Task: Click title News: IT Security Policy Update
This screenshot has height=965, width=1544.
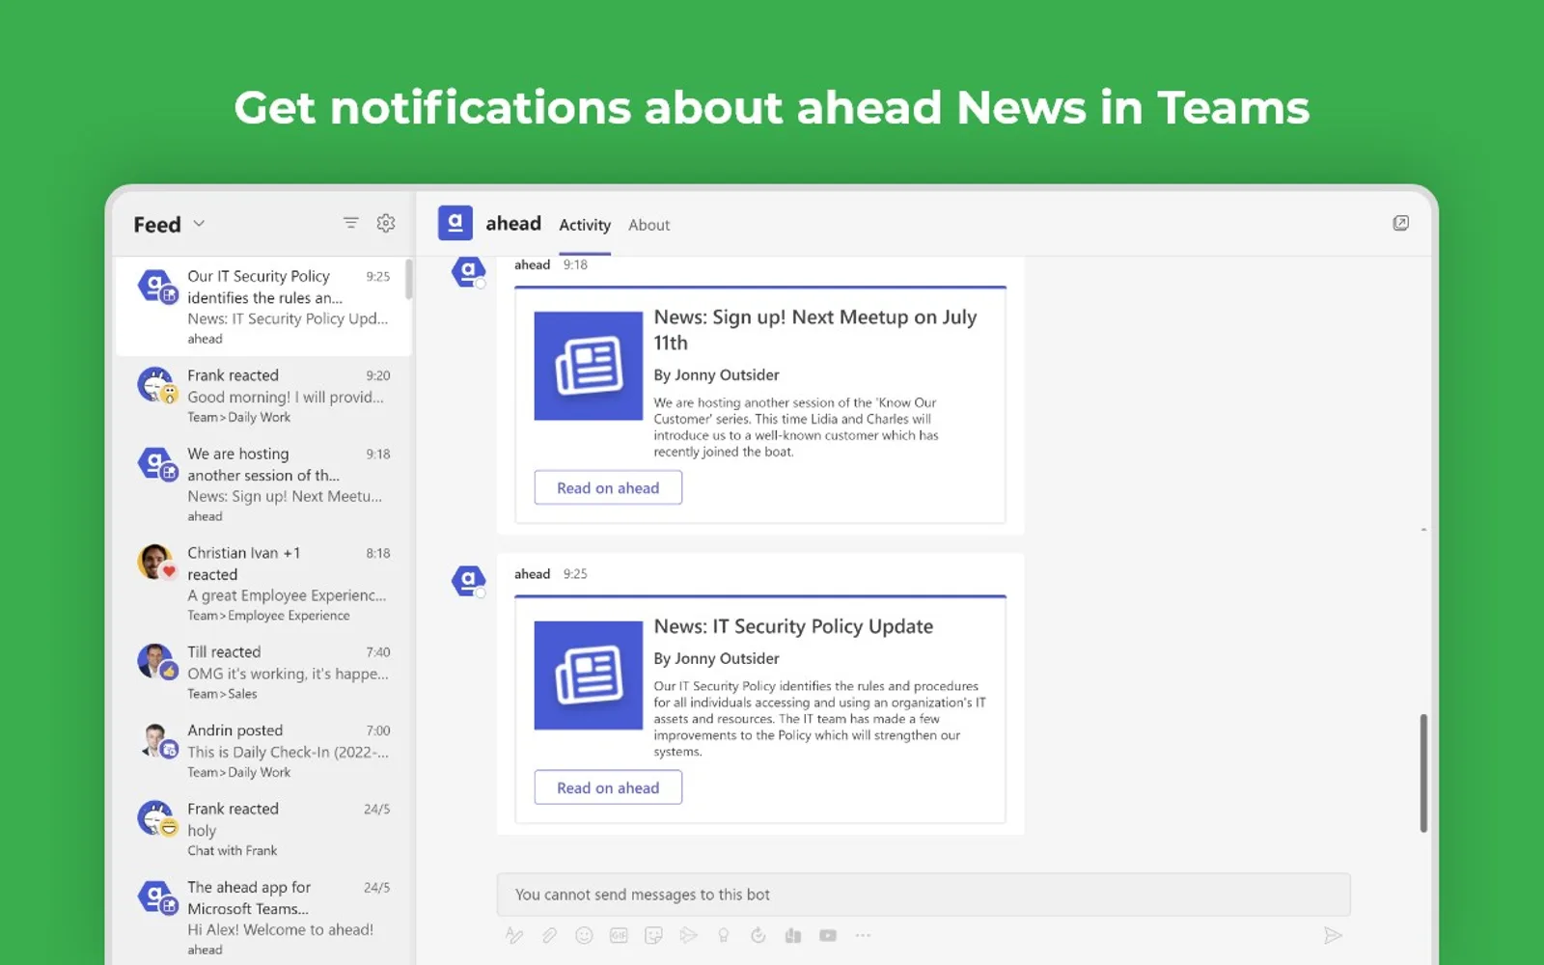Action: (x=793, y=626)
